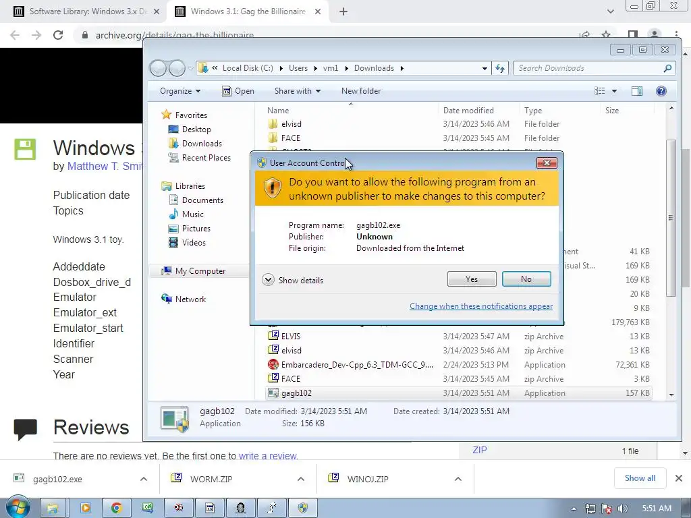Select Desktop in the navigation pane

pos(190,129)
